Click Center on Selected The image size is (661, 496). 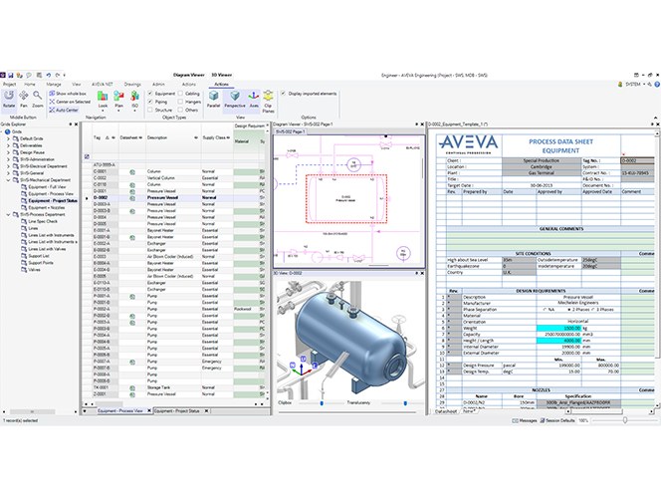70,102
